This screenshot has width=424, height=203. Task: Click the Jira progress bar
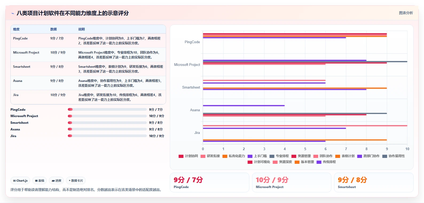pos(107,136)
